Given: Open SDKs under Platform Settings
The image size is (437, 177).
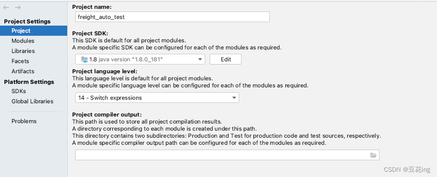Looking at the screenshot, I should 19,91.
